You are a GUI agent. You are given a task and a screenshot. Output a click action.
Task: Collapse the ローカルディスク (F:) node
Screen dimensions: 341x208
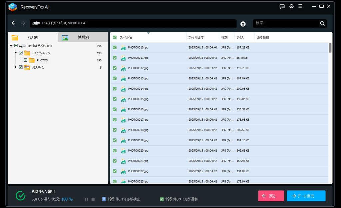[11, 46]
